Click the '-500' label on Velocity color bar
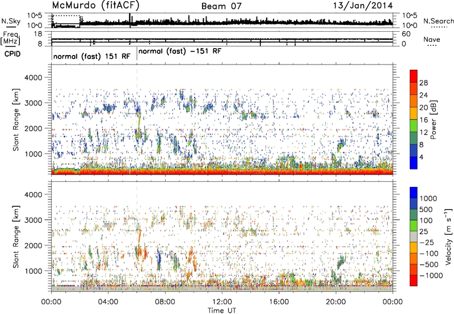This screenshot has height=314, width=454. tap(429, 265)
